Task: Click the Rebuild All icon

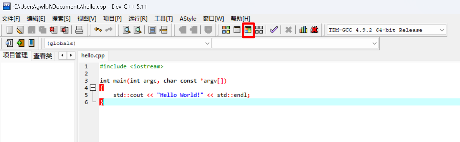Action: tap(259, 30)
